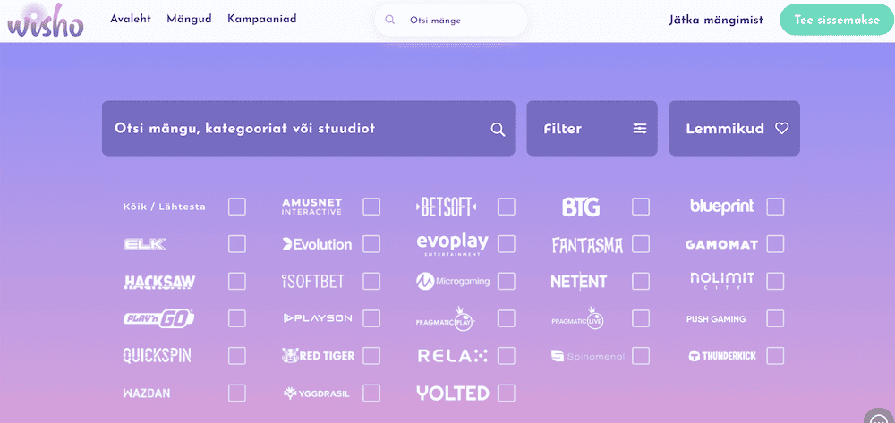This screenshot has width=895, height=423.
Task: Click the Filter sliders icon
Action: [640, 128]
